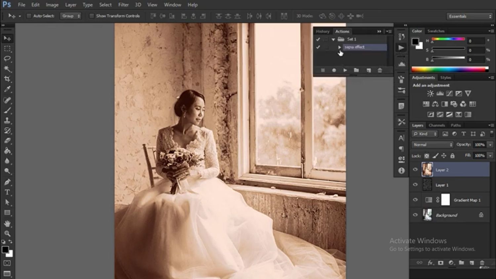The height and width of the screenshot is (279, 496).
Task: Open the Actions panel flyout menu
Action: point(389,31)
